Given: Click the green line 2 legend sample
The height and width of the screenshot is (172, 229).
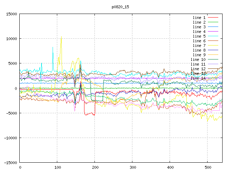Looking at the screenshot, I should (213, 22).
